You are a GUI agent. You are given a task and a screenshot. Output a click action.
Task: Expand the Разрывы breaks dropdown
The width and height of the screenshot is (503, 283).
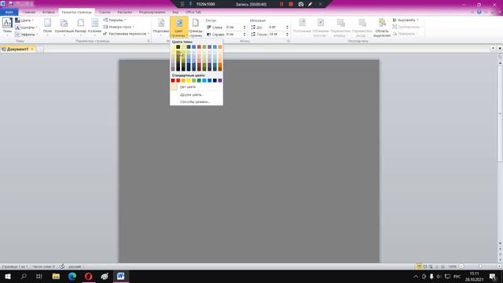[x=115, y=20]
